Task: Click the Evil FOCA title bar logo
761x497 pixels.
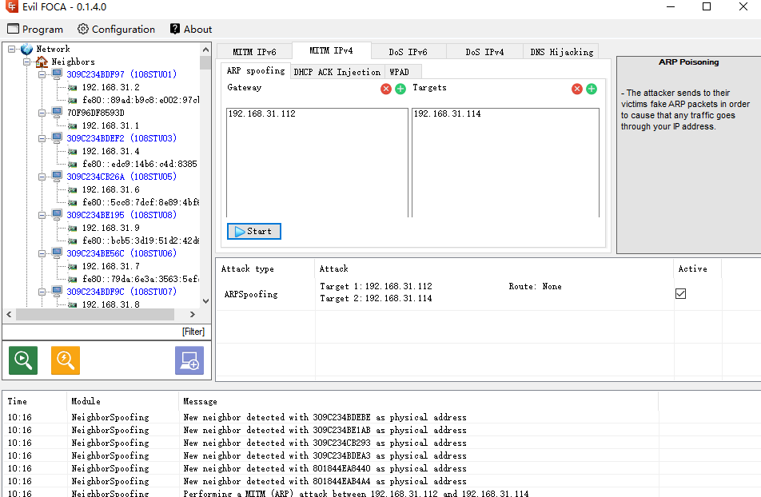Action: 12,7
